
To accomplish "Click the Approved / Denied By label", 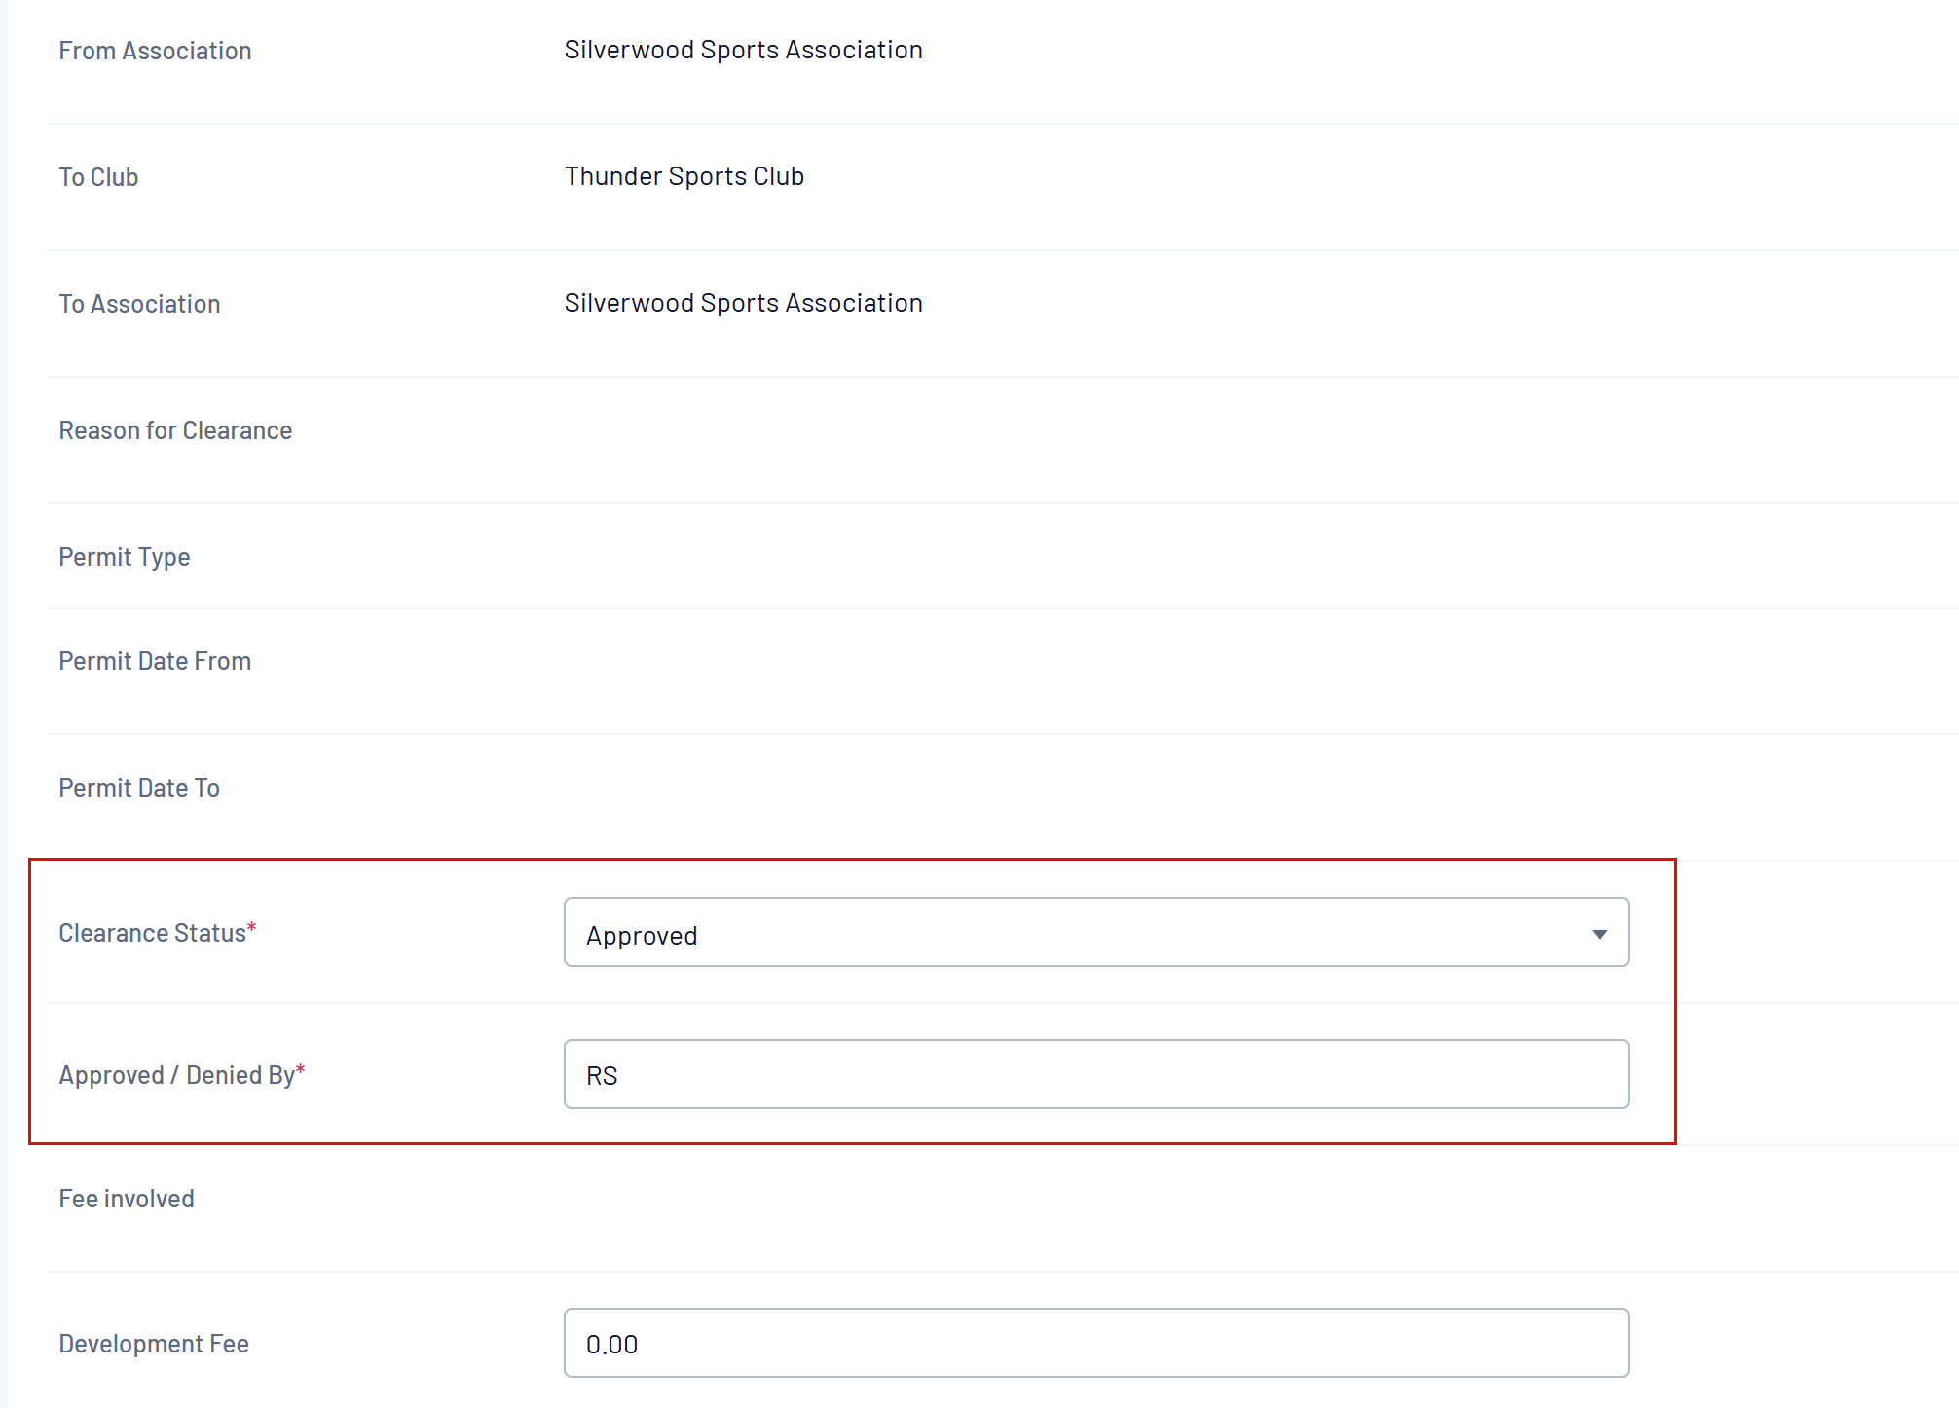I will (x=176, y=1075).
